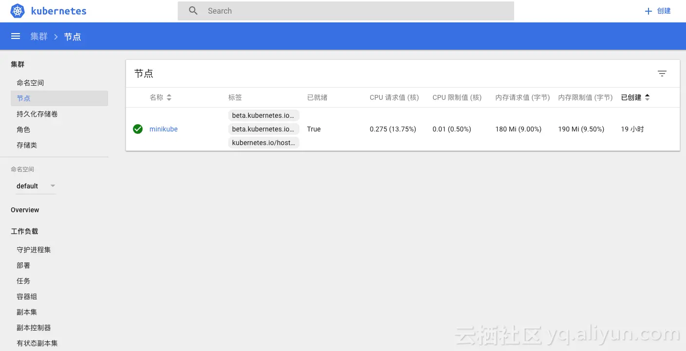Click the 内存限制值 (字节) header

coord(586,97)
